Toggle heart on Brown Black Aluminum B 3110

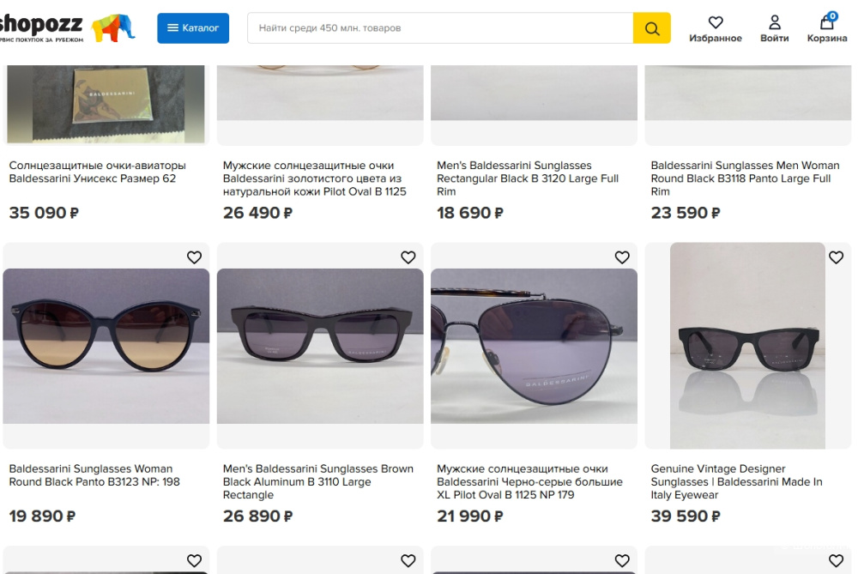click(408, 257)
